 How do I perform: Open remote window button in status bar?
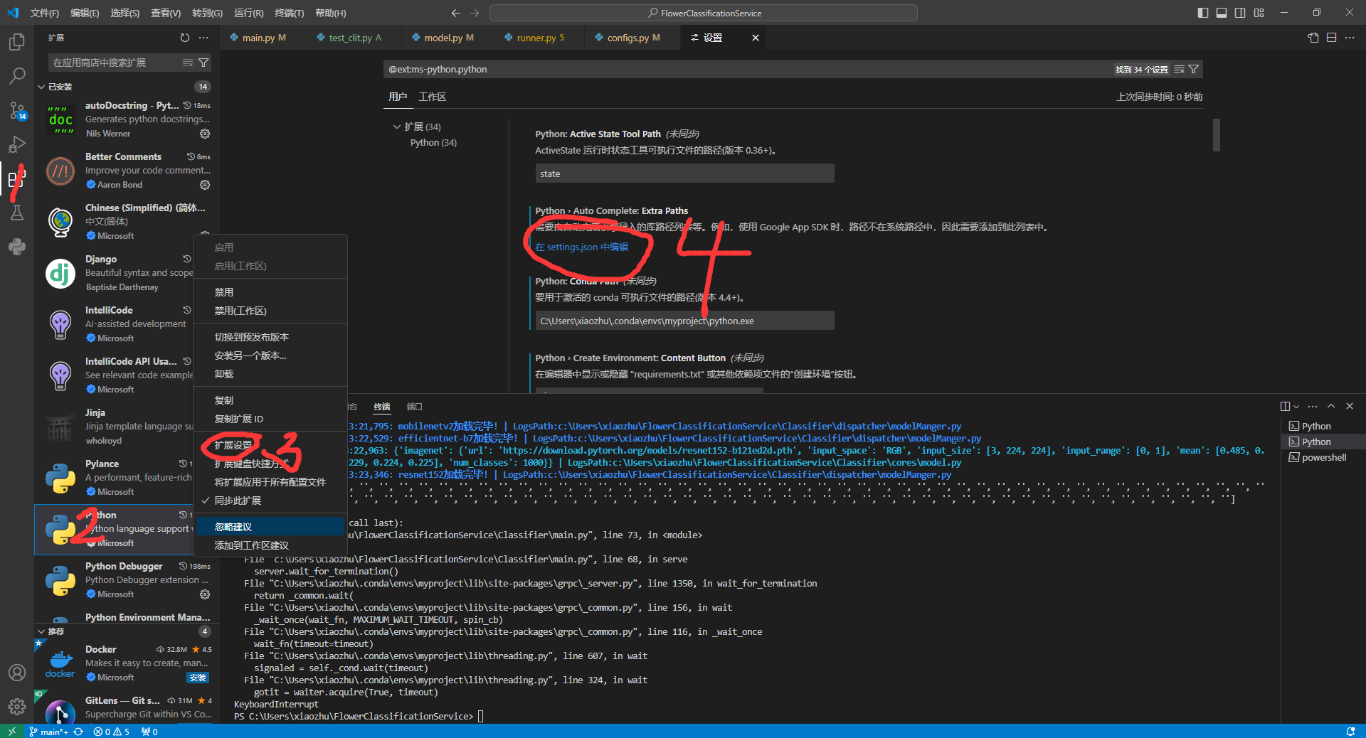click(11, 732)
